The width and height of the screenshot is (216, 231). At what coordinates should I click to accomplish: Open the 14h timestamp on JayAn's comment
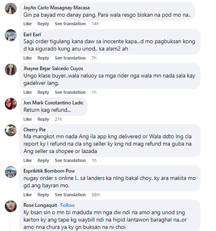click(95, 24)
